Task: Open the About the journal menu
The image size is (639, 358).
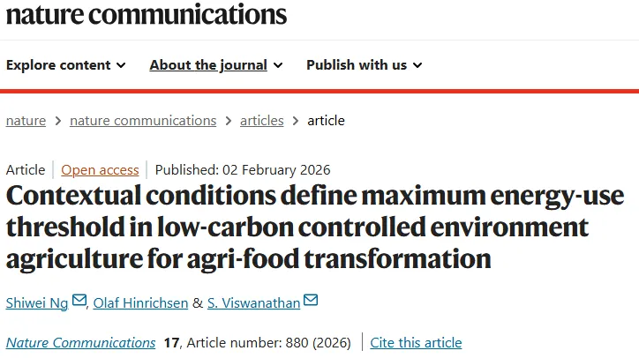Action: click(x=208, y=65)
